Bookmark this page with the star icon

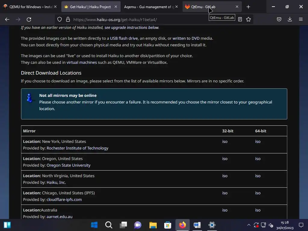click(x=248, y=20)
